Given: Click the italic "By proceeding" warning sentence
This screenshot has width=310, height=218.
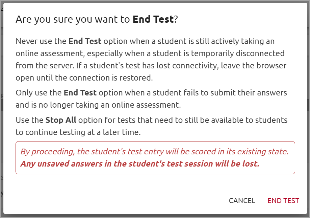Looking at the screenshot, I should click(x=154, y=152).
